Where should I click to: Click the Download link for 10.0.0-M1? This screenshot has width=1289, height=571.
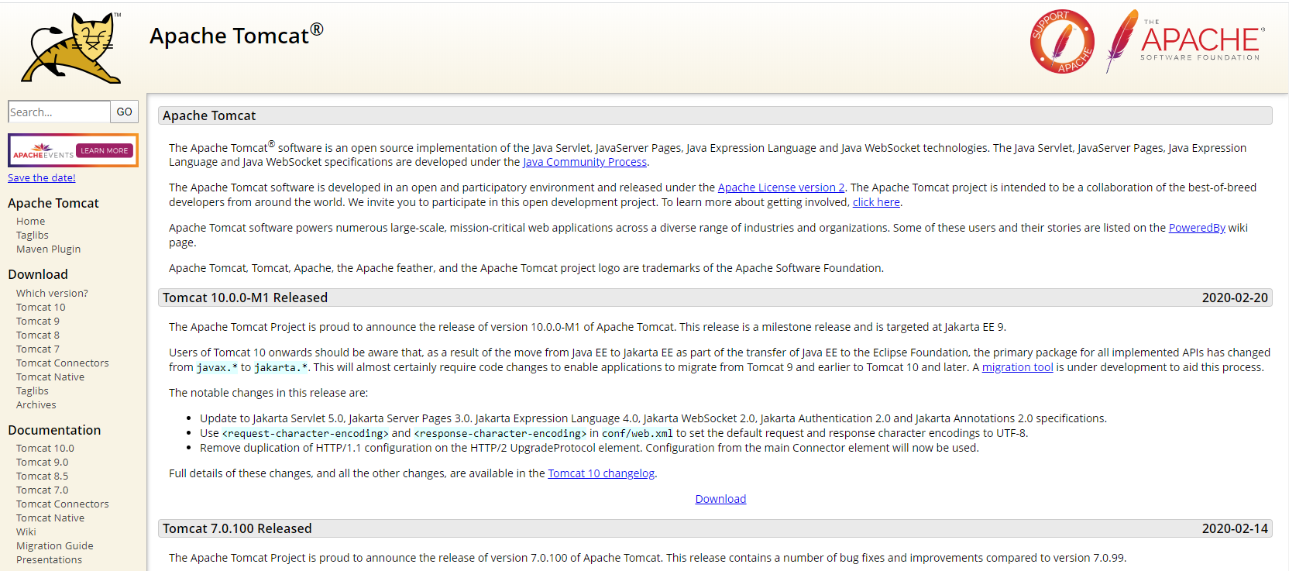point(720,499)
